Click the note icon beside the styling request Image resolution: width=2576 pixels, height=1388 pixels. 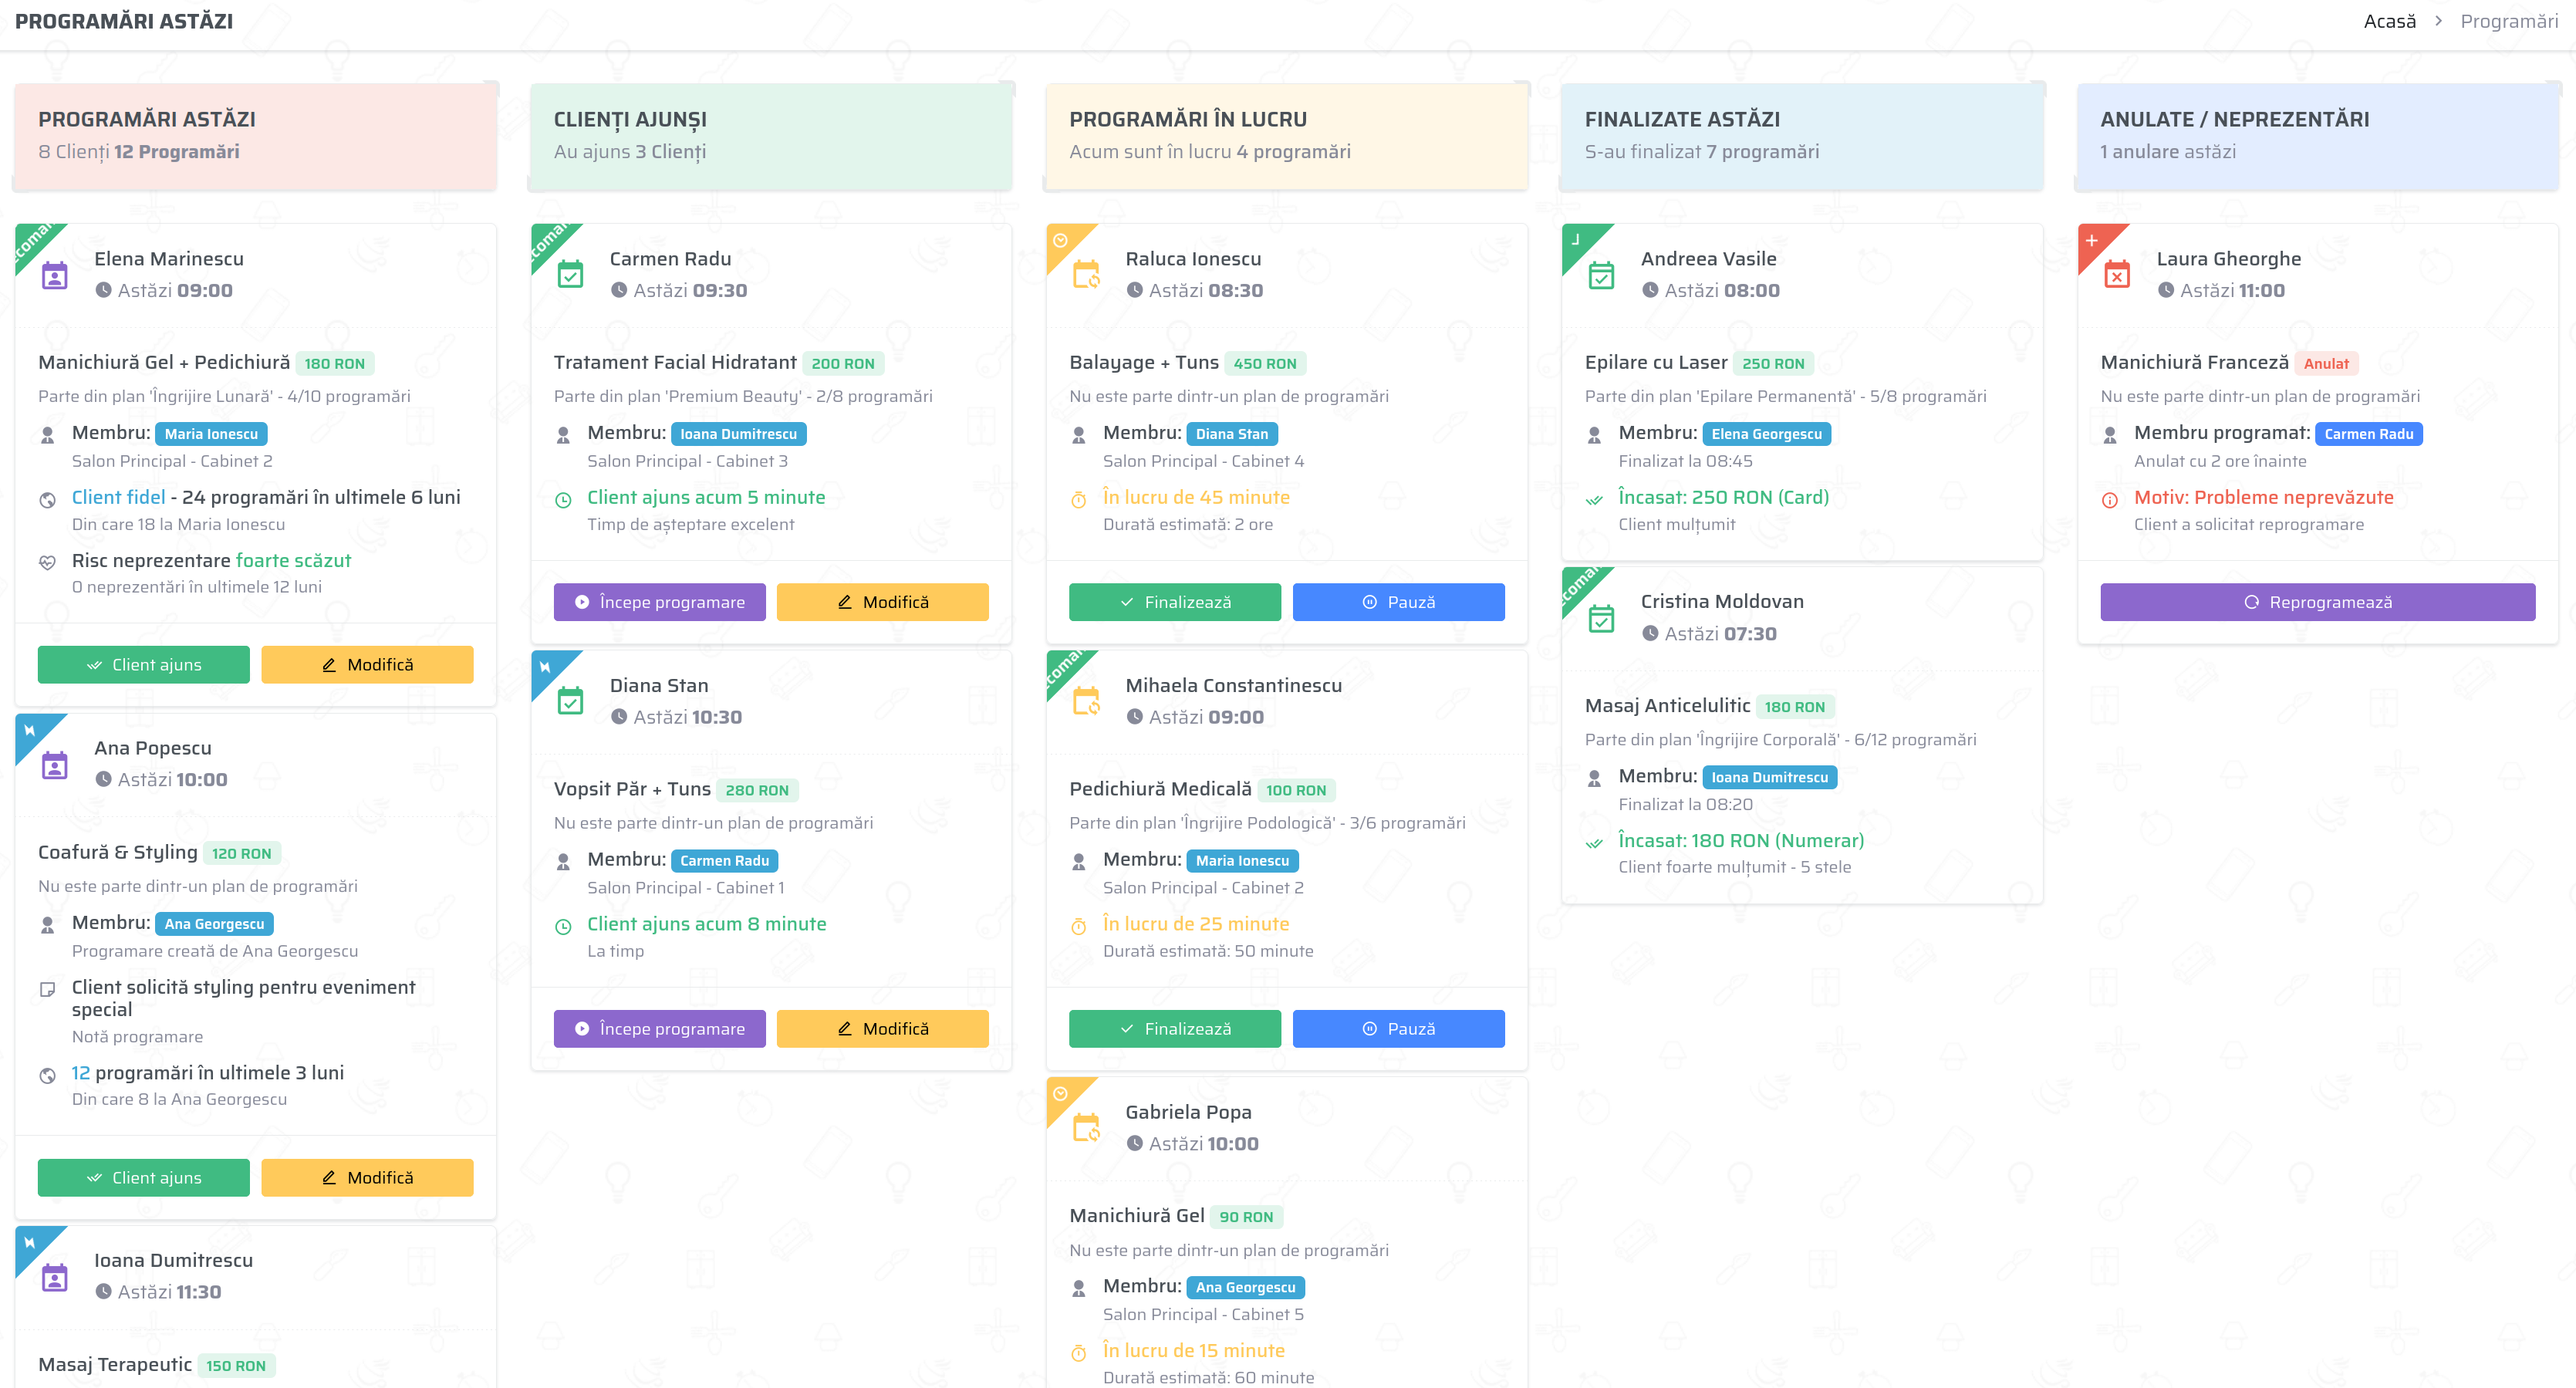[47, 990]
